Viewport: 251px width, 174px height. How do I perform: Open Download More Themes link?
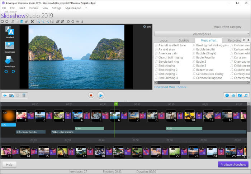[x=171, y=87]
